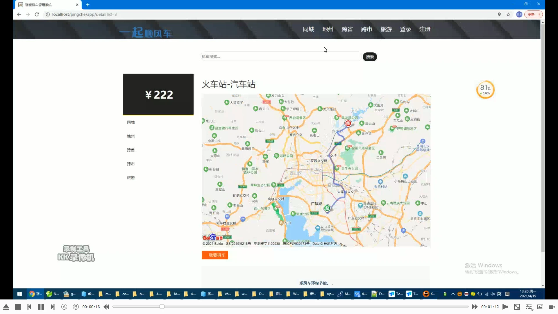Focus the 拼车搜索 input field
Screen dimensions: 558x314
pyautogui.click(x=280, y=57)
